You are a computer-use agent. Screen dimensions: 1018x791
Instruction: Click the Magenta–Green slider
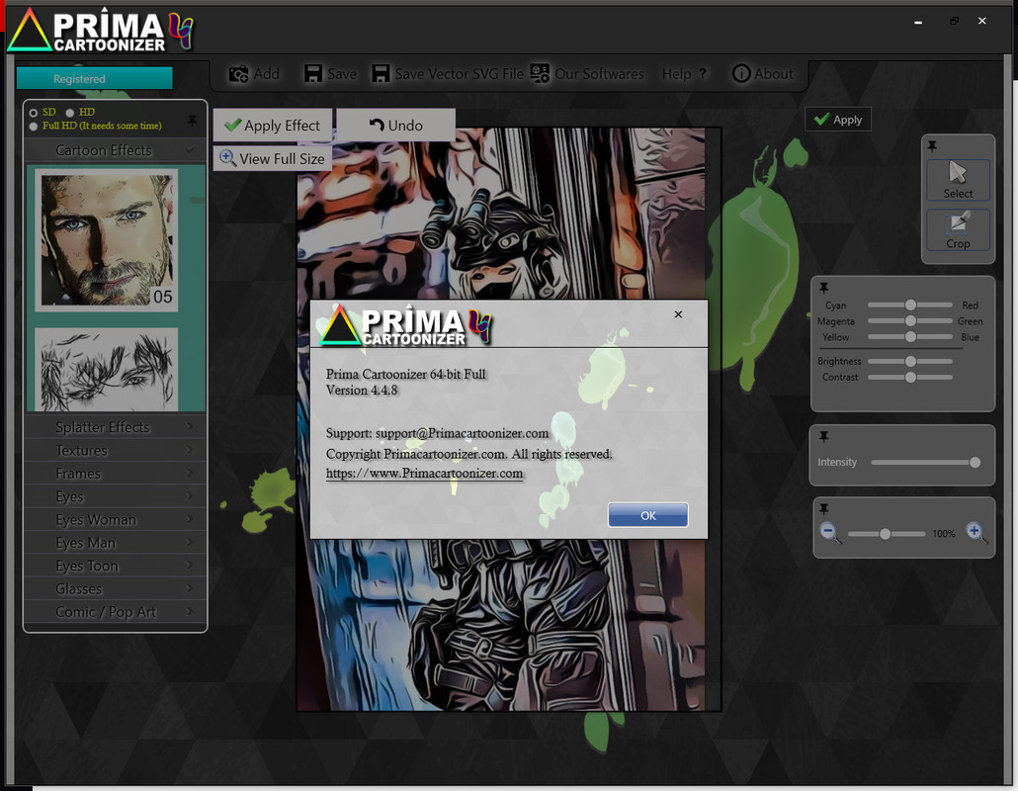point(910,320)
